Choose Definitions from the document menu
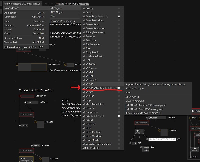Image resolution: width=200 pixels, height=162 pixels. click(26, 17)
